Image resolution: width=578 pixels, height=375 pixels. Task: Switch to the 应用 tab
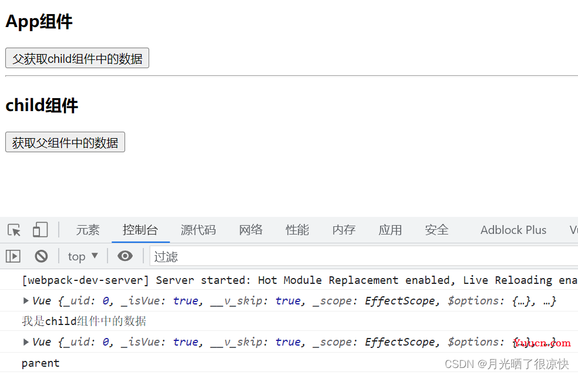pyautogui.click(x=390, y=230)
